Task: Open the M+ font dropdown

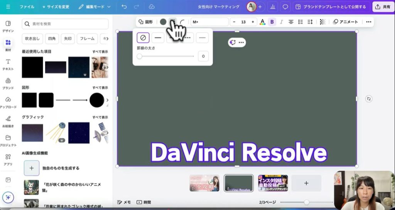Action: 209,22
